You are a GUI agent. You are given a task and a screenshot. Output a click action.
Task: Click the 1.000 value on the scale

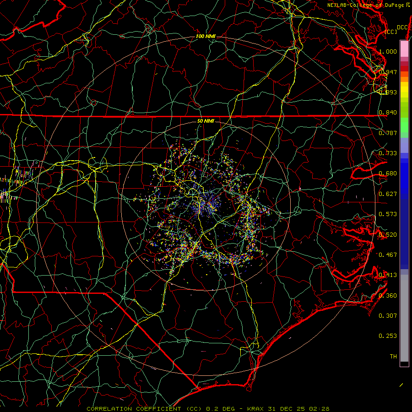pyautogui.click(x=388, y=51)
